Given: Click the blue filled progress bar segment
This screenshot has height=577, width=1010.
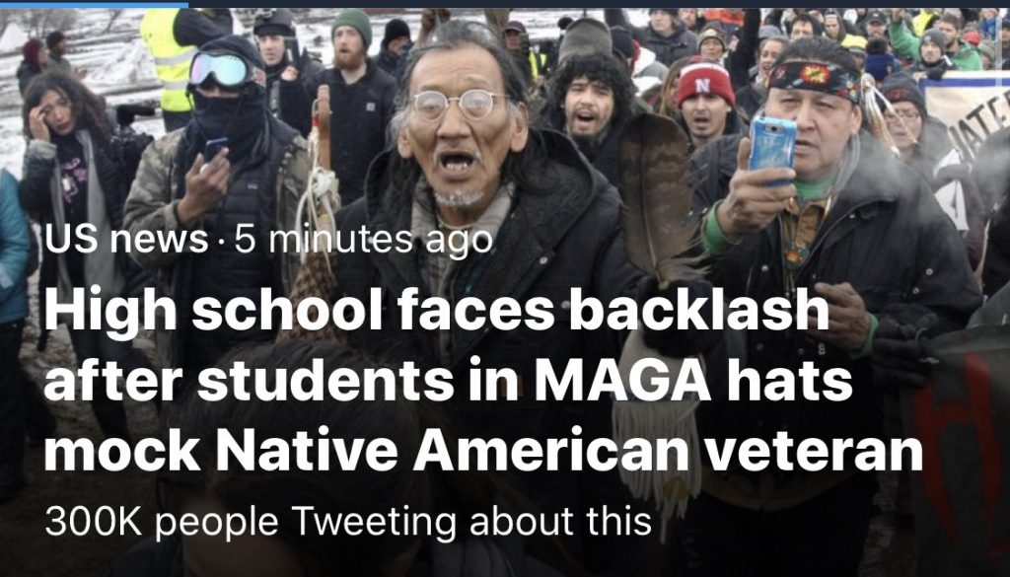Looking at the screenshot, I should [x=94, y=4].
